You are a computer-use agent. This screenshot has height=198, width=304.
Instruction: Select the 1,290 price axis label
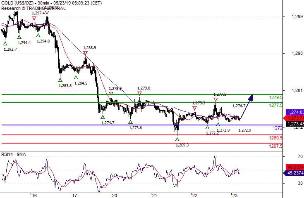tap(297, 53)
